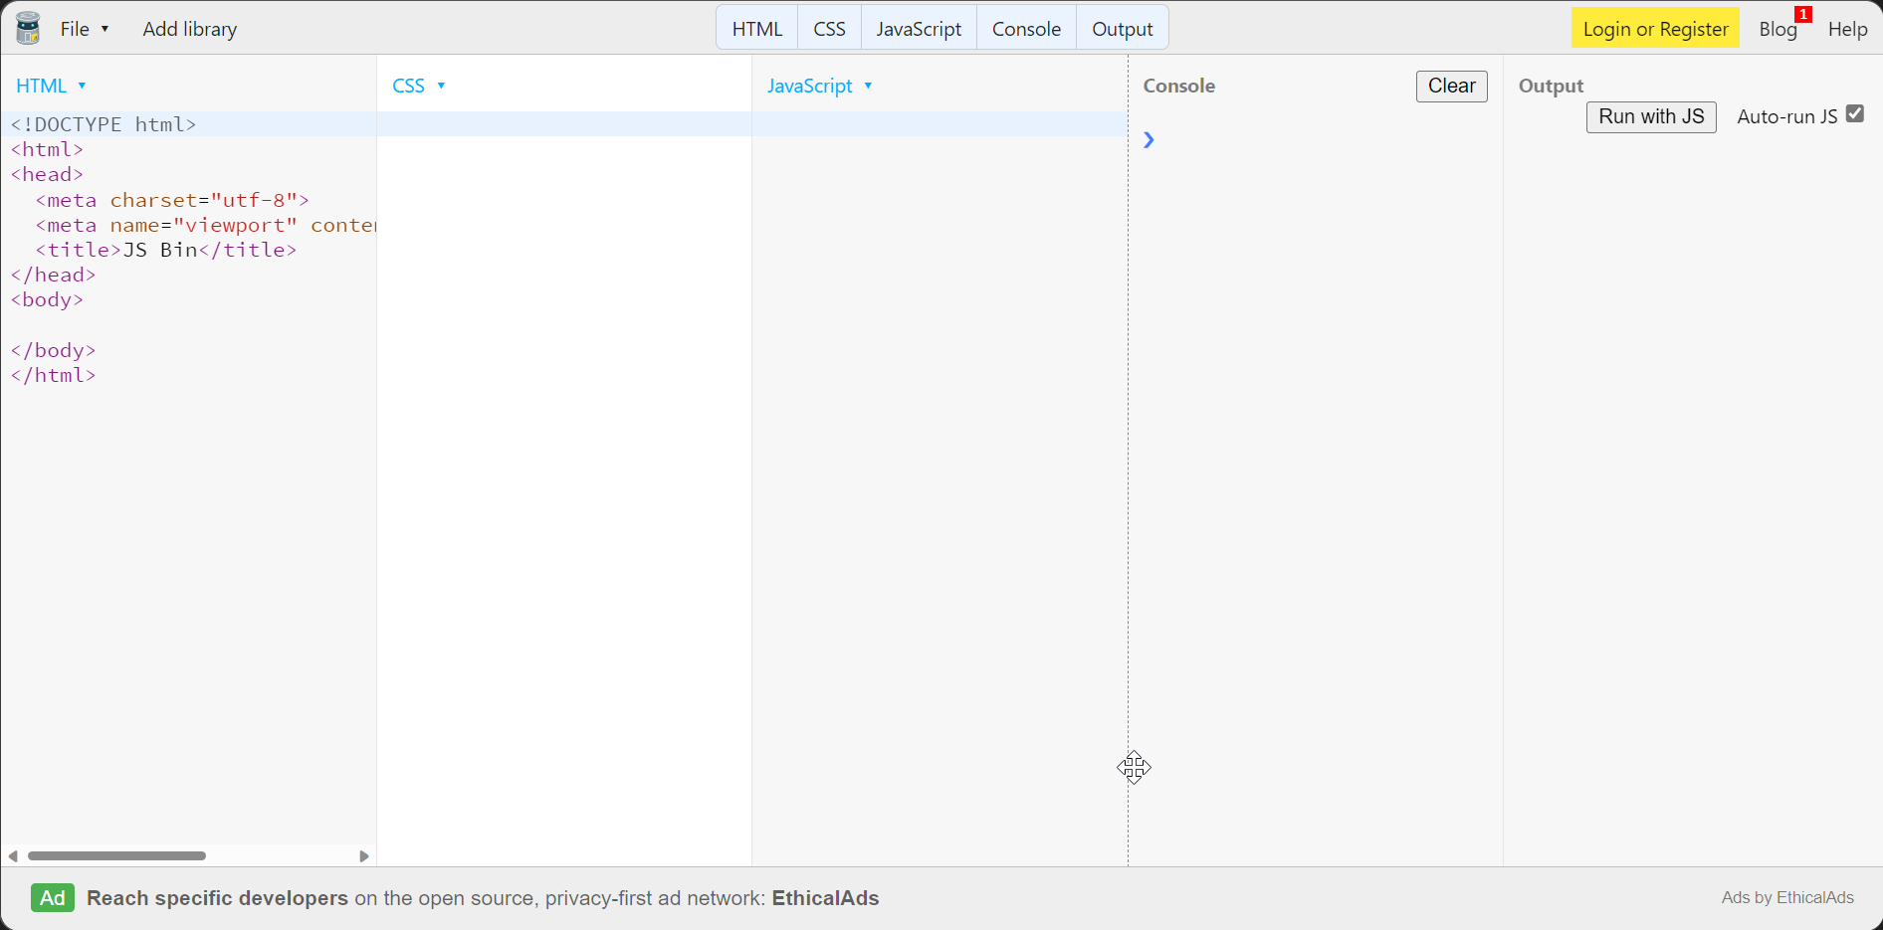Expand the JavaScript panel language dropdown
The width and height of the screenshot is (1883, 930).
coord(820,86)
